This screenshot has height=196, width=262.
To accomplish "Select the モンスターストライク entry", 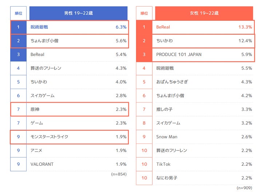I will pyautogui.click(x=49, y=137).
